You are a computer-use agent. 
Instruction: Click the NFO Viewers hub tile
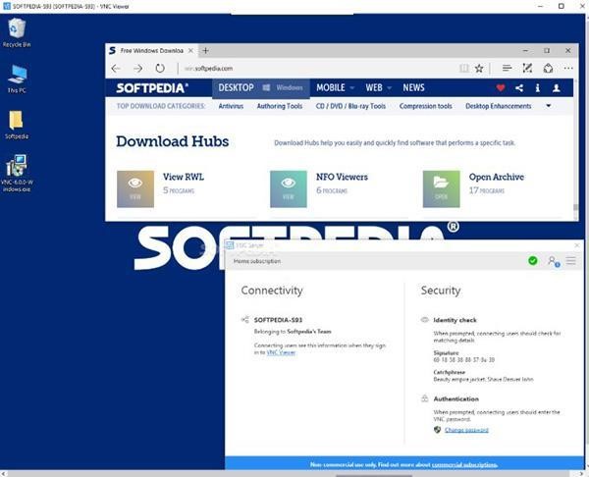click(288, 188)
